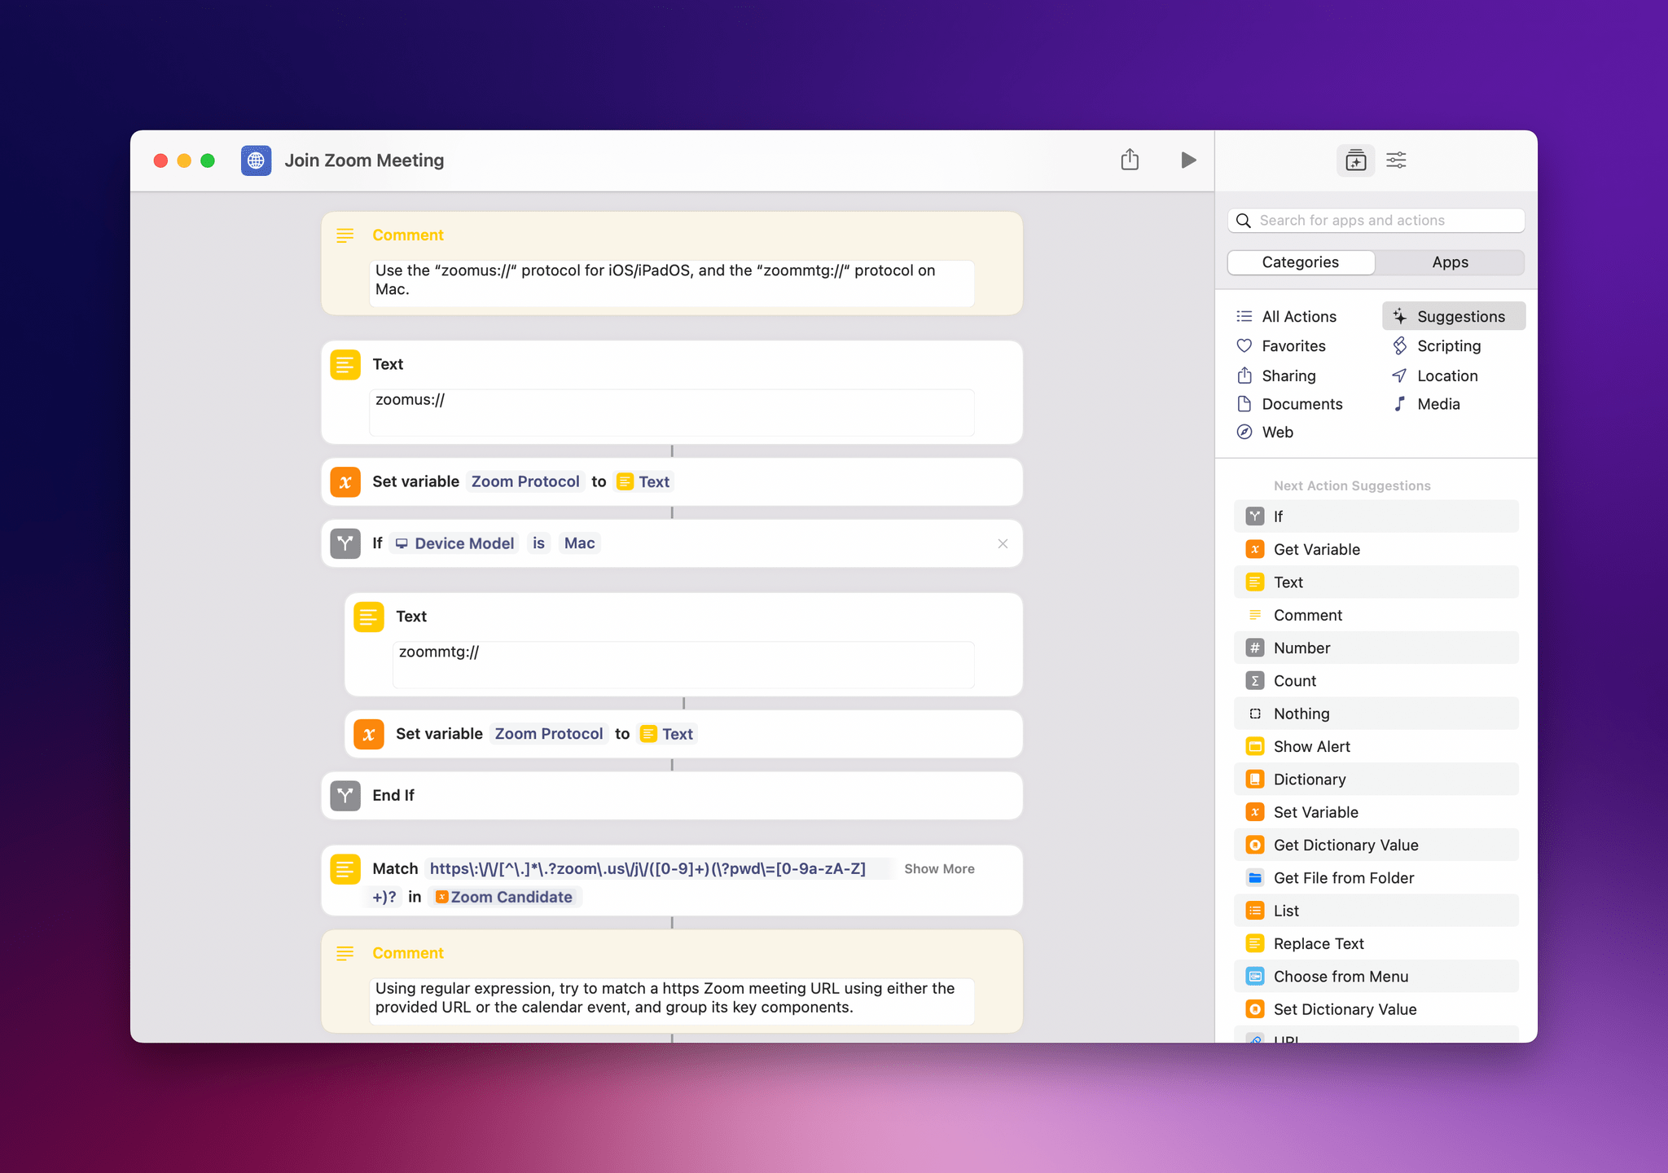
Task: Add Get File from Folder action
Action: 1376,878
